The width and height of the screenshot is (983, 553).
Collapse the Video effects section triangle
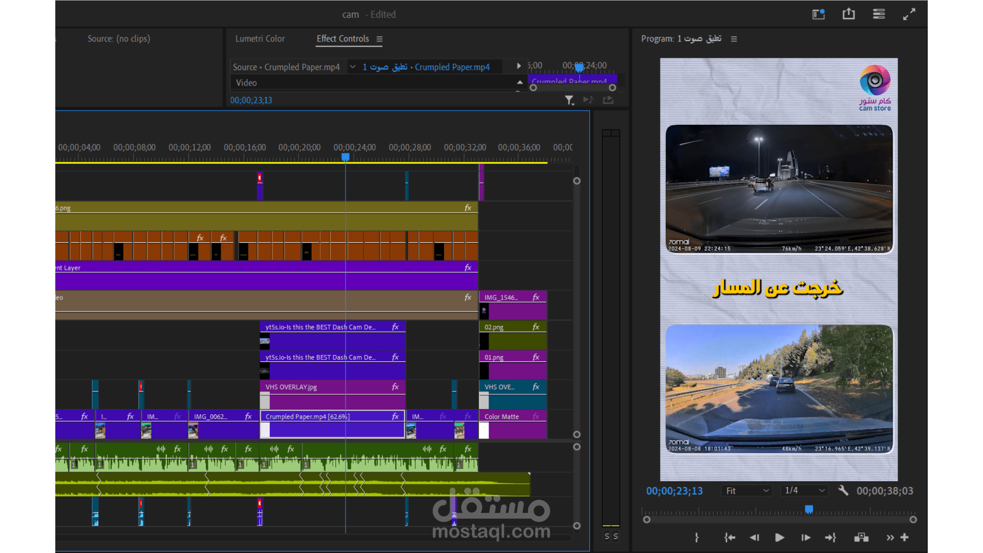520,82
